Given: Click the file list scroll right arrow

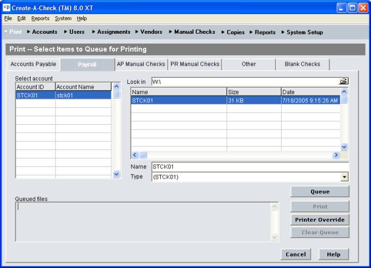Looking at the screenshot, I should (336, 155).
